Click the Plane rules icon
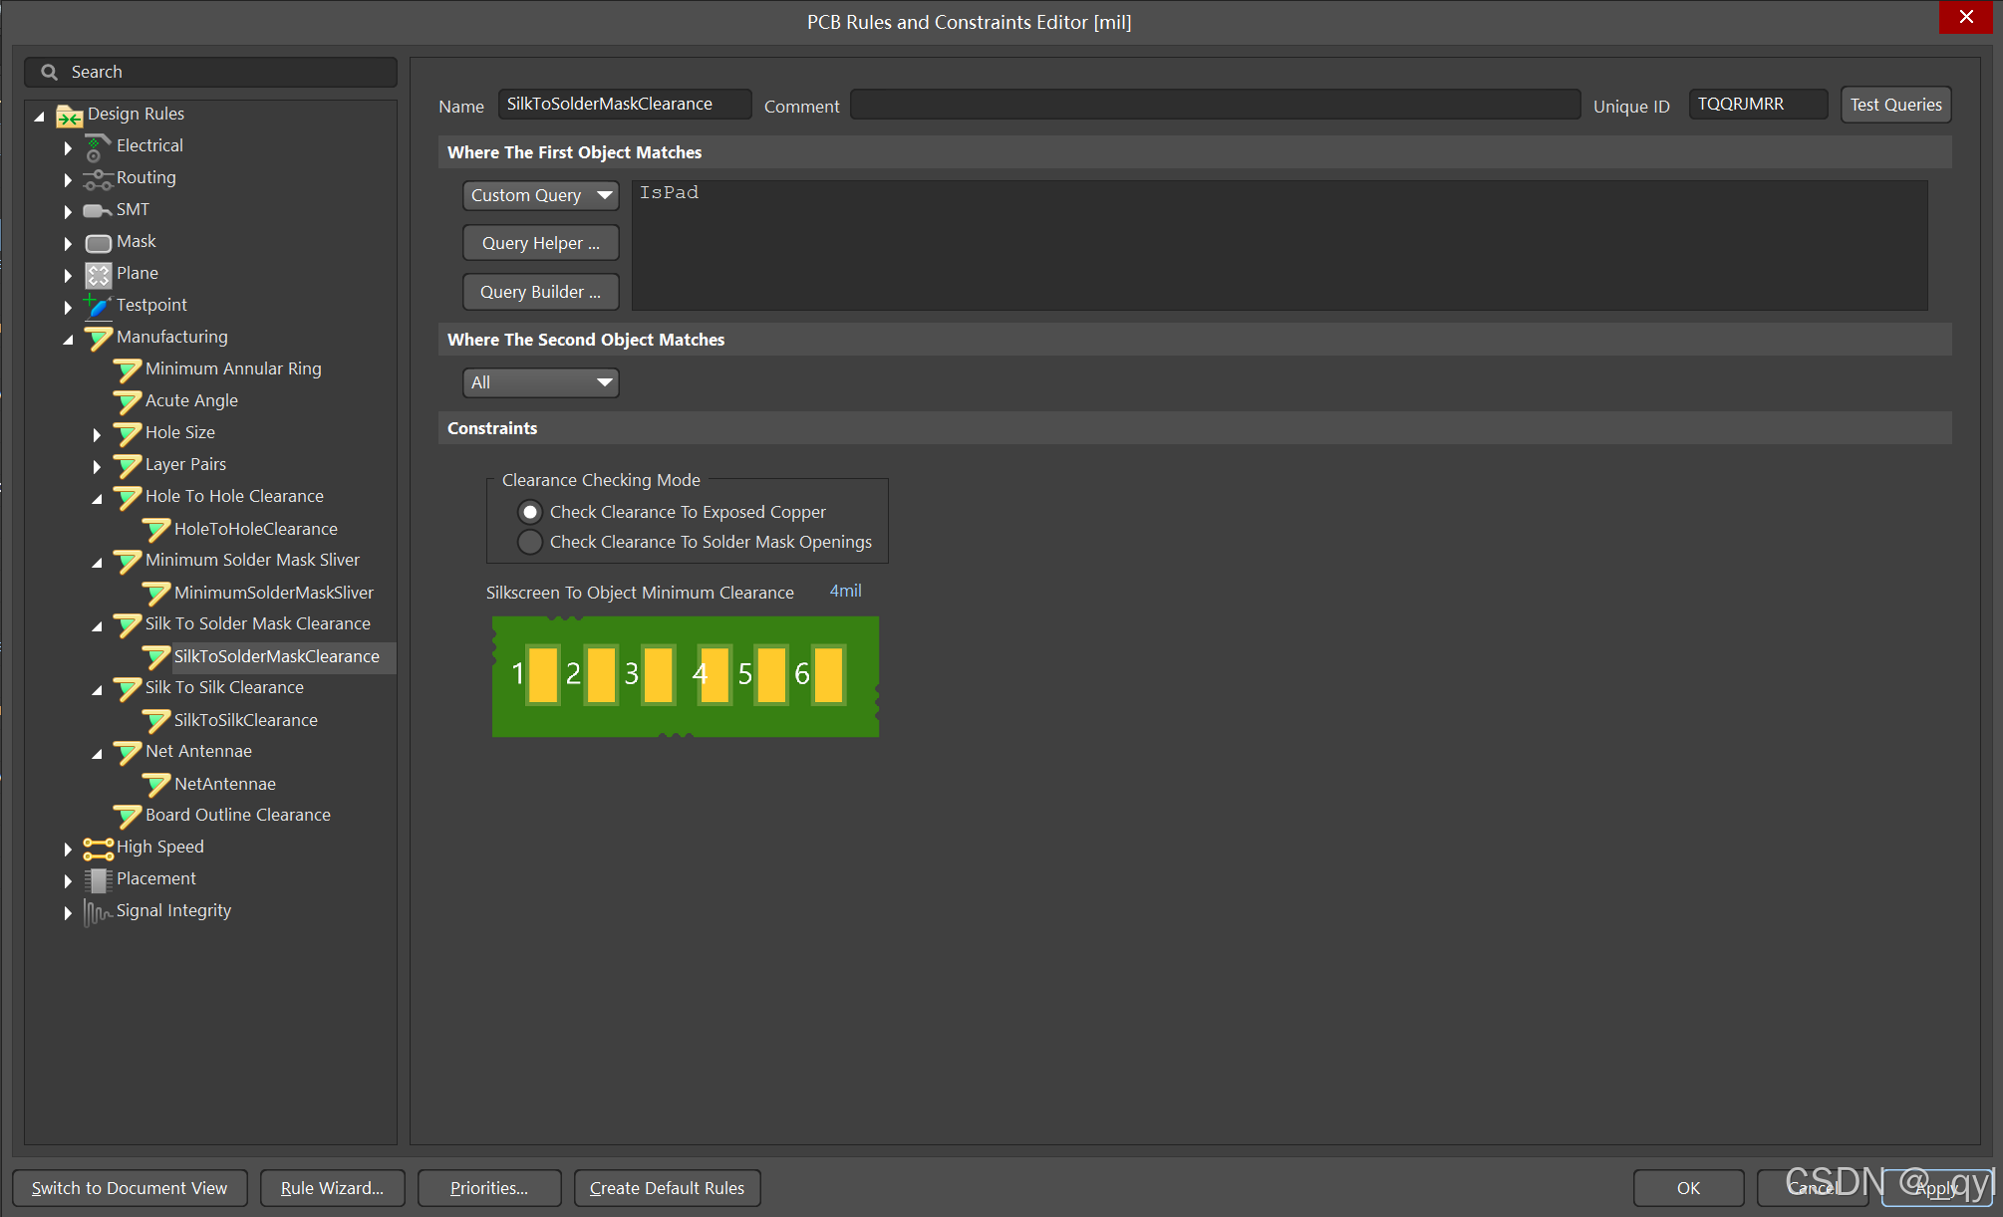The height and width of the screenshot is (1217, 2003). (x=98, y=275)
